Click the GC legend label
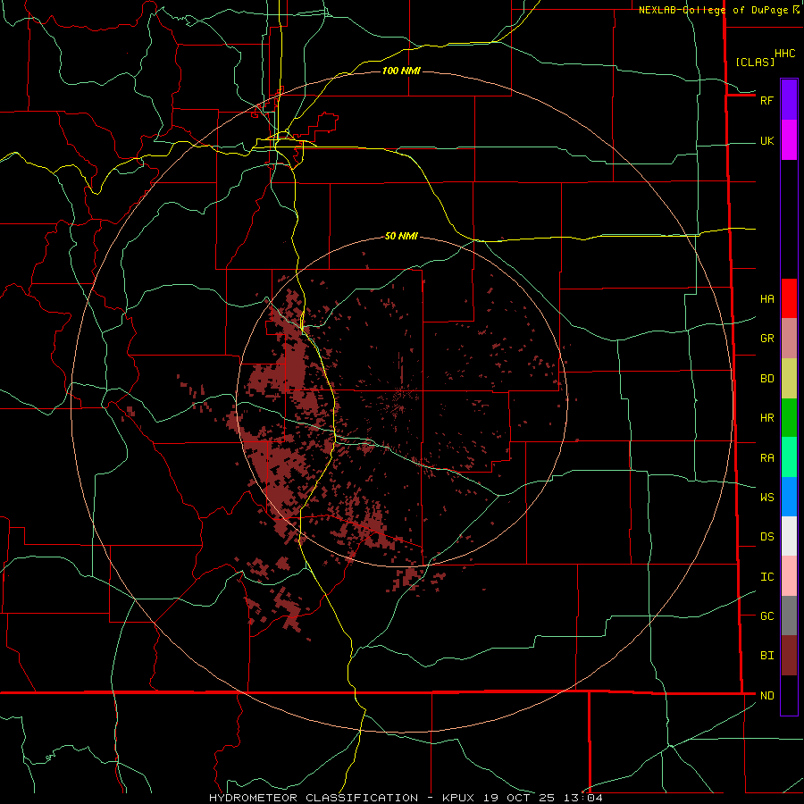 click(x=766, y=616)
